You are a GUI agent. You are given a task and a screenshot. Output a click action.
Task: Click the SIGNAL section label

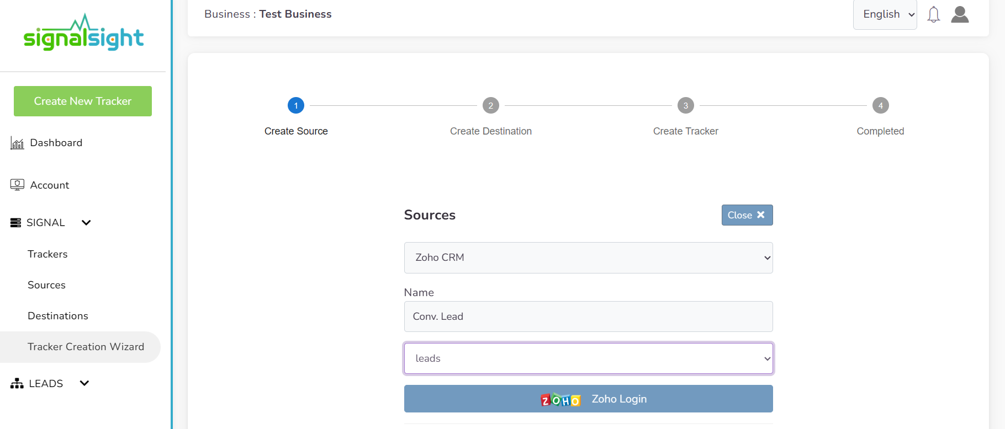click(46, 223)
